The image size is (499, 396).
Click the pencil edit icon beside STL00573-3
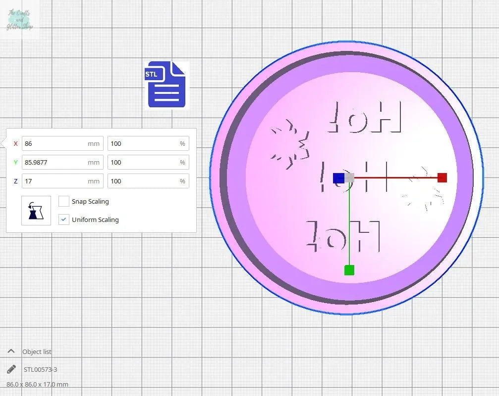coord(11,369)
